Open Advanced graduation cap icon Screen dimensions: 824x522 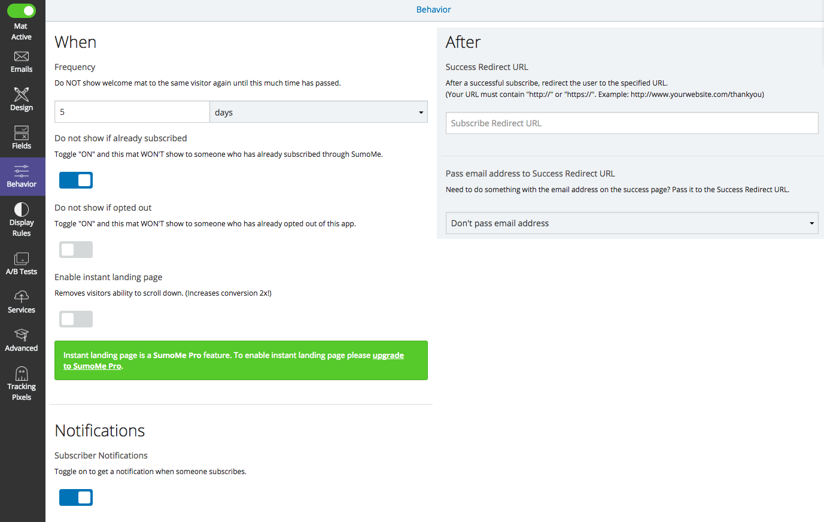coord(22,335)
